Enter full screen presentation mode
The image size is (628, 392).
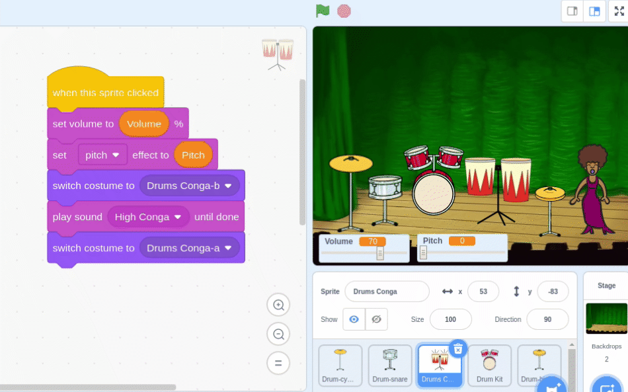pos(619,11)
